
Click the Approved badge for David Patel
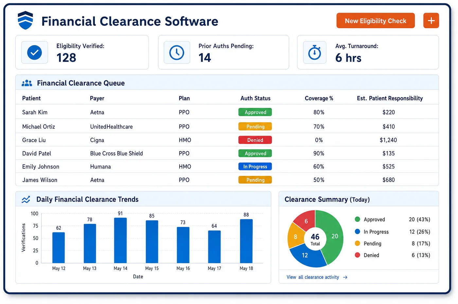point(255,153)
